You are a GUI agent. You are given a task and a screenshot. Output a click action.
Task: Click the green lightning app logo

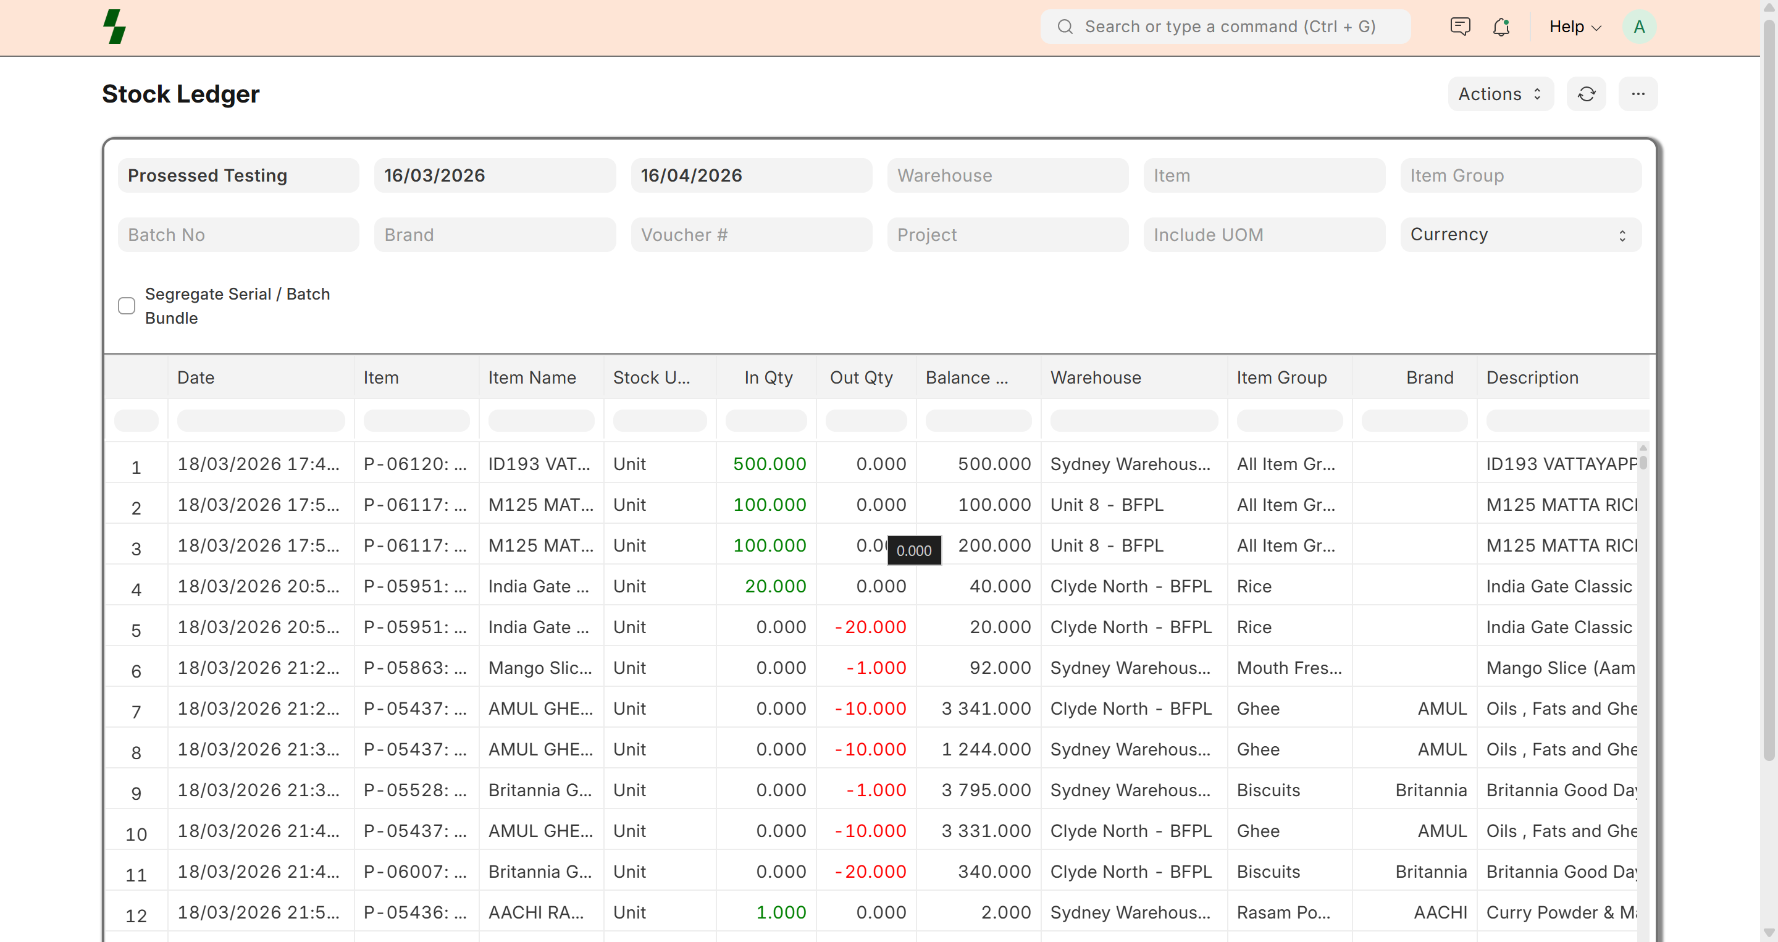(x=115, y=27)
